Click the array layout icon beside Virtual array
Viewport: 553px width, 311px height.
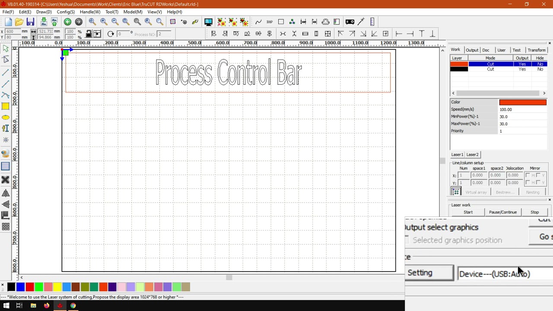coord(456,192)
